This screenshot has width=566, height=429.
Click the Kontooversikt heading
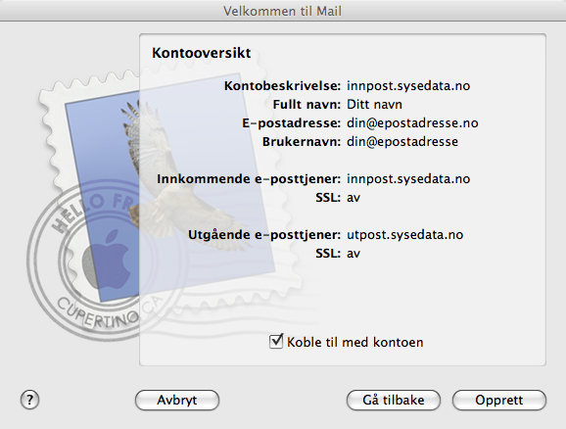coord(202,53)
